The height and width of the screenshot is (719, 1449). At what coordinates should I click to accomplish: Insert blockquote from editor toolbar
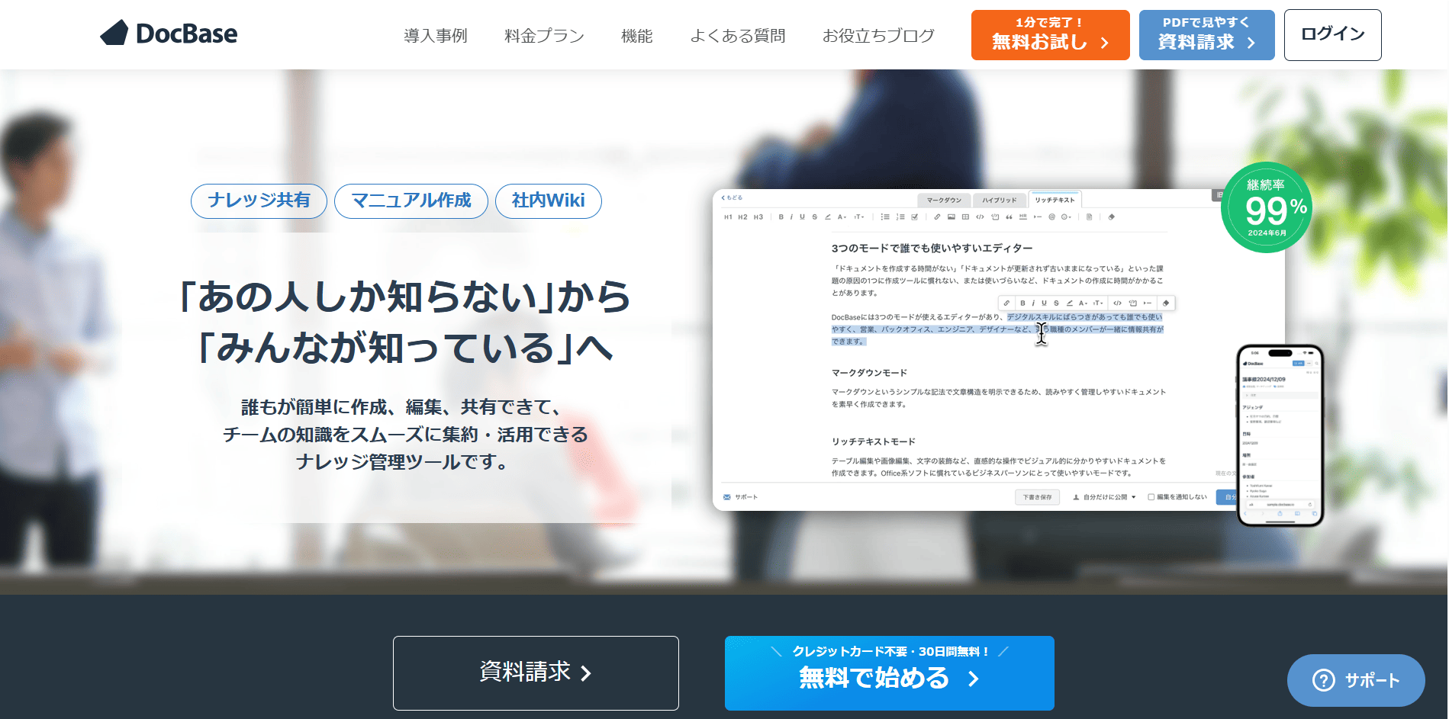(x=1009, y=217)
